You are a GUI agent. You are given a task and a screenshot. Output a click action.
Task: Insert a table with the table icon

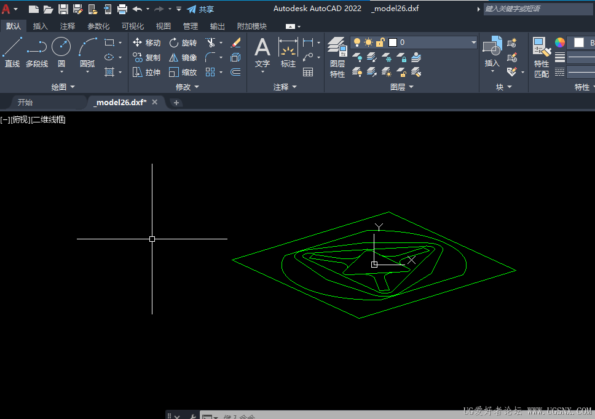coord(308,72)
